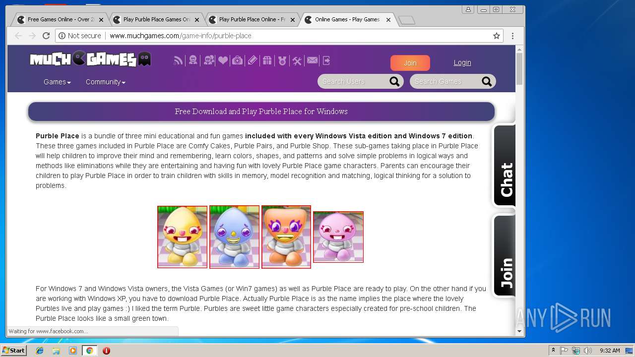Launch Internet Explorer from taskbar

coord(40,351)
